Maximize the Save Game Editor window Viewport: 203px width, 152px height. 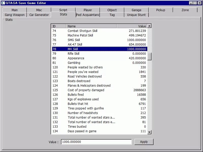(195, 3)
